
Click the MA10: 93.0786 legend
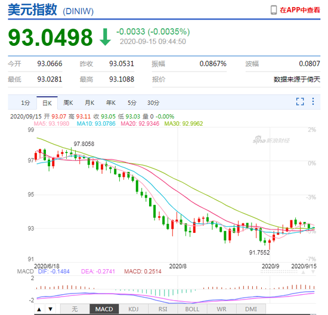96,123
